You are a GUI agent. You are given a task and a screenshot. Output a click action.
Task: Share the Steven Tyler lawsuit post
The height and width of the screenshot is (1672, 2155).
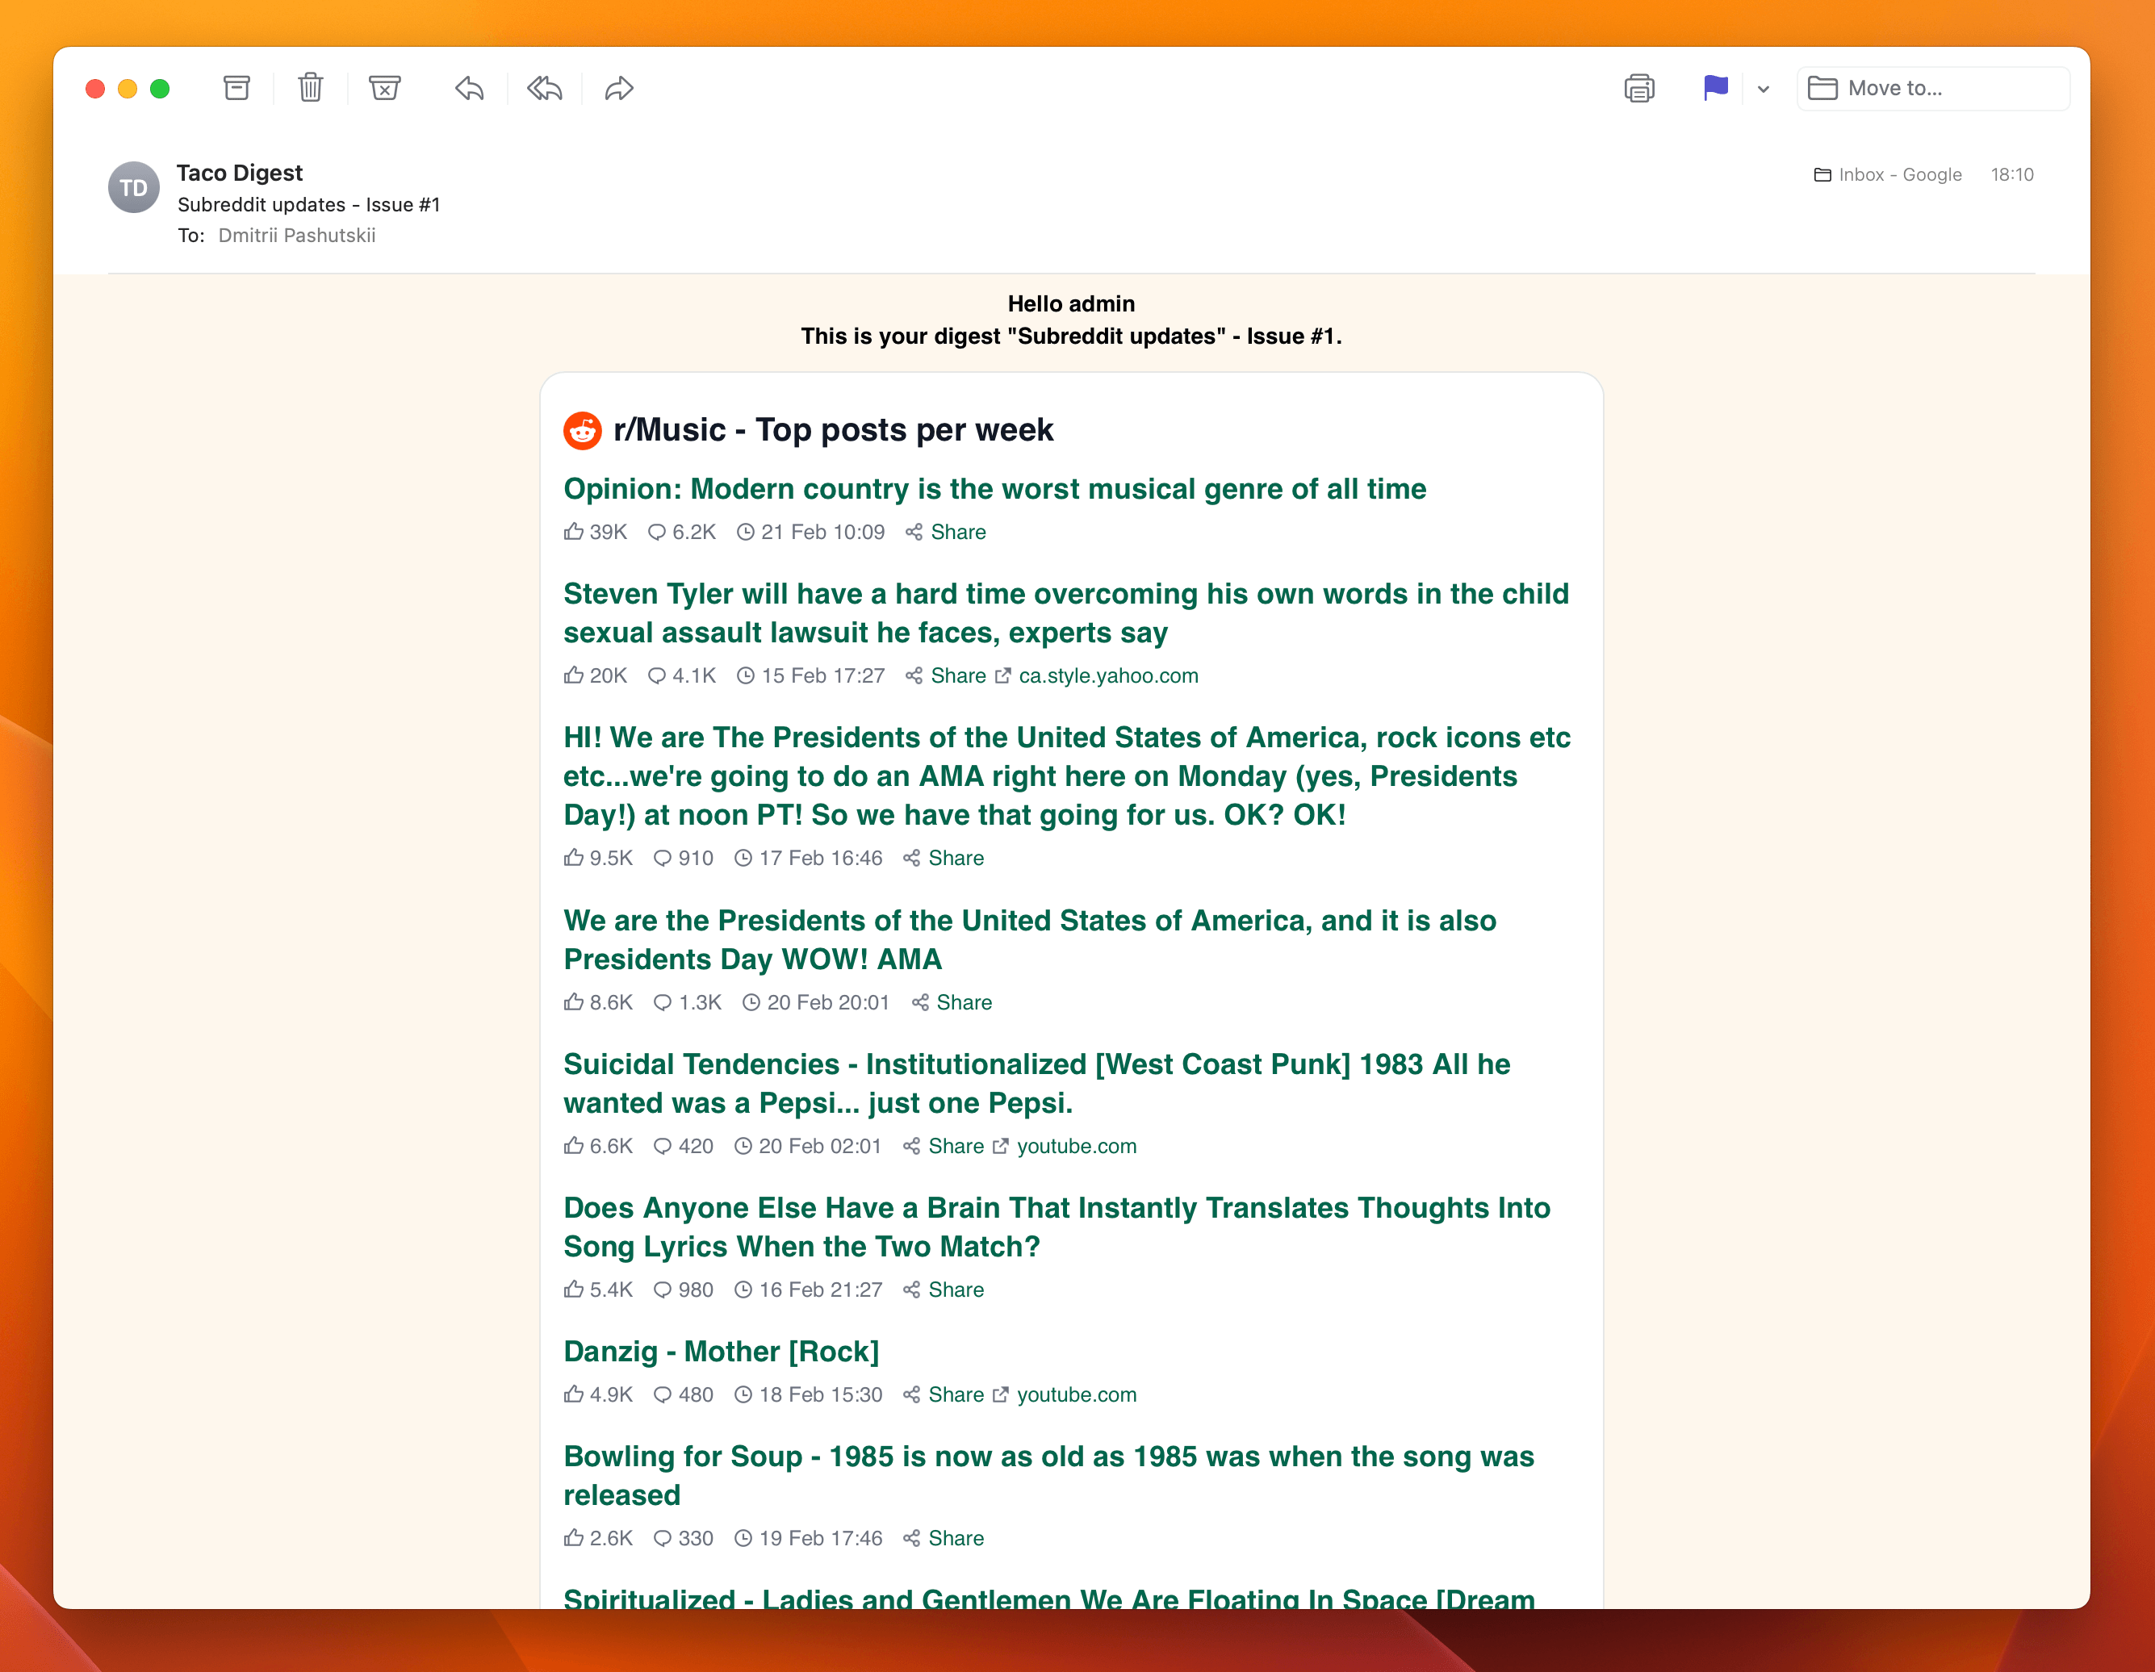pos(946,675)
